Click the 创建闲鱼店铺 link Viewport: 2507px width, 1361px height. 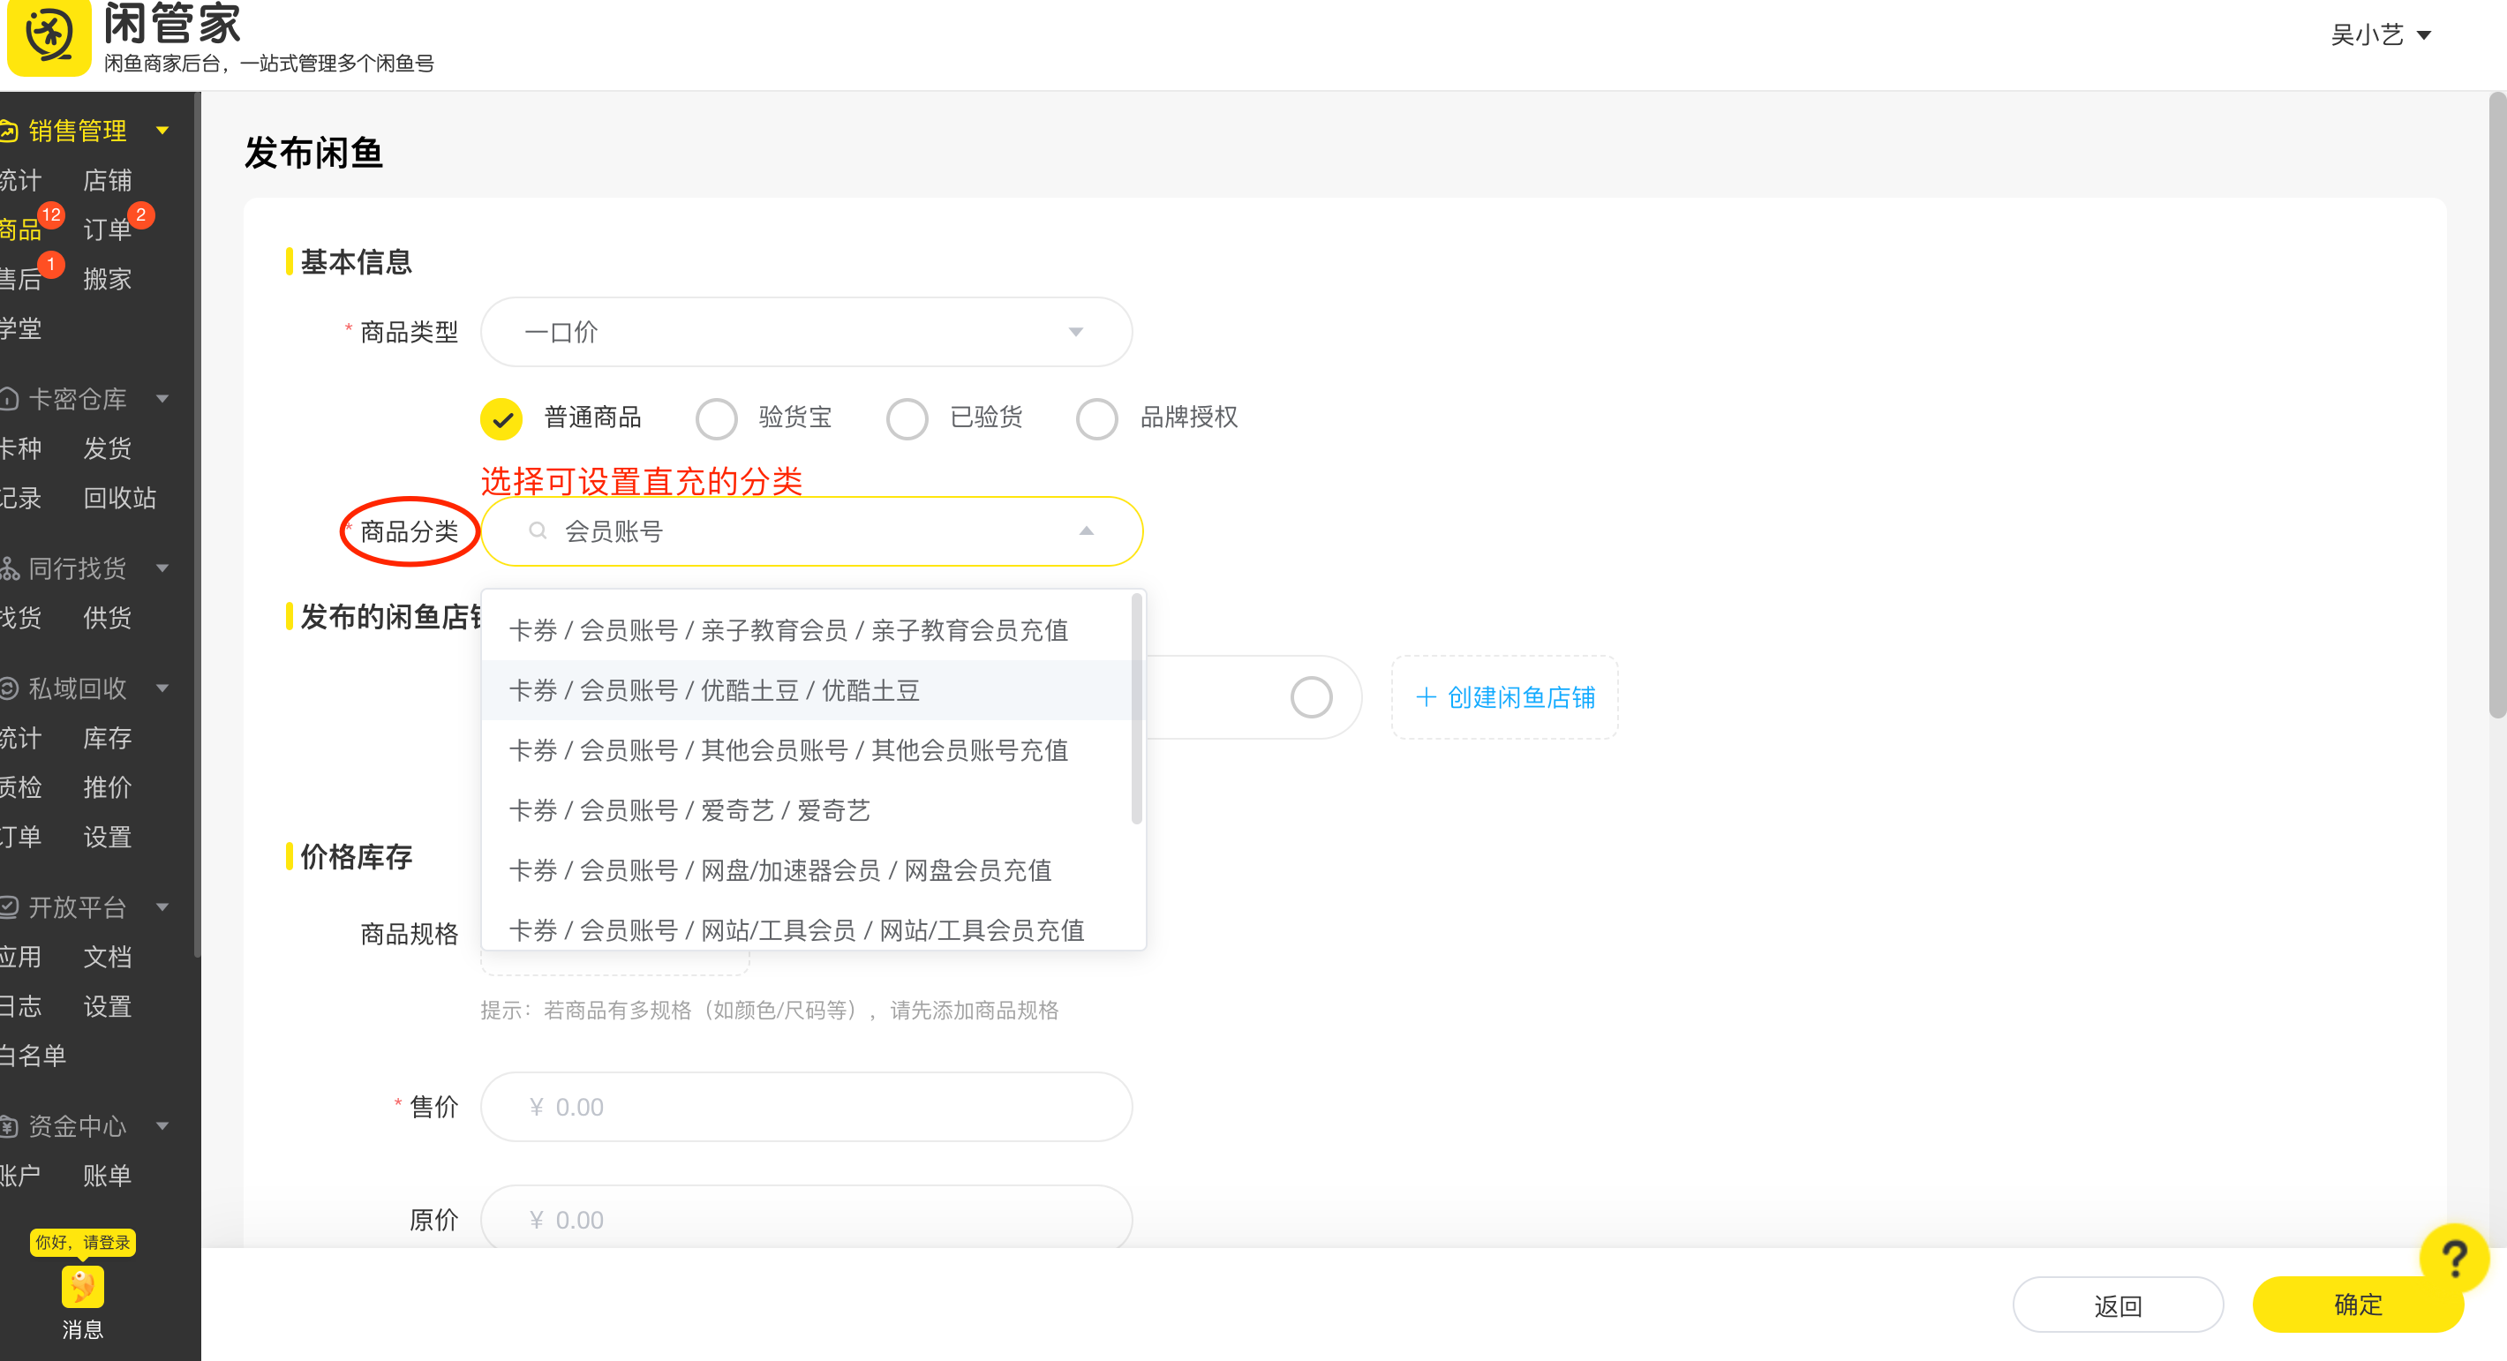coord(1504,697)
